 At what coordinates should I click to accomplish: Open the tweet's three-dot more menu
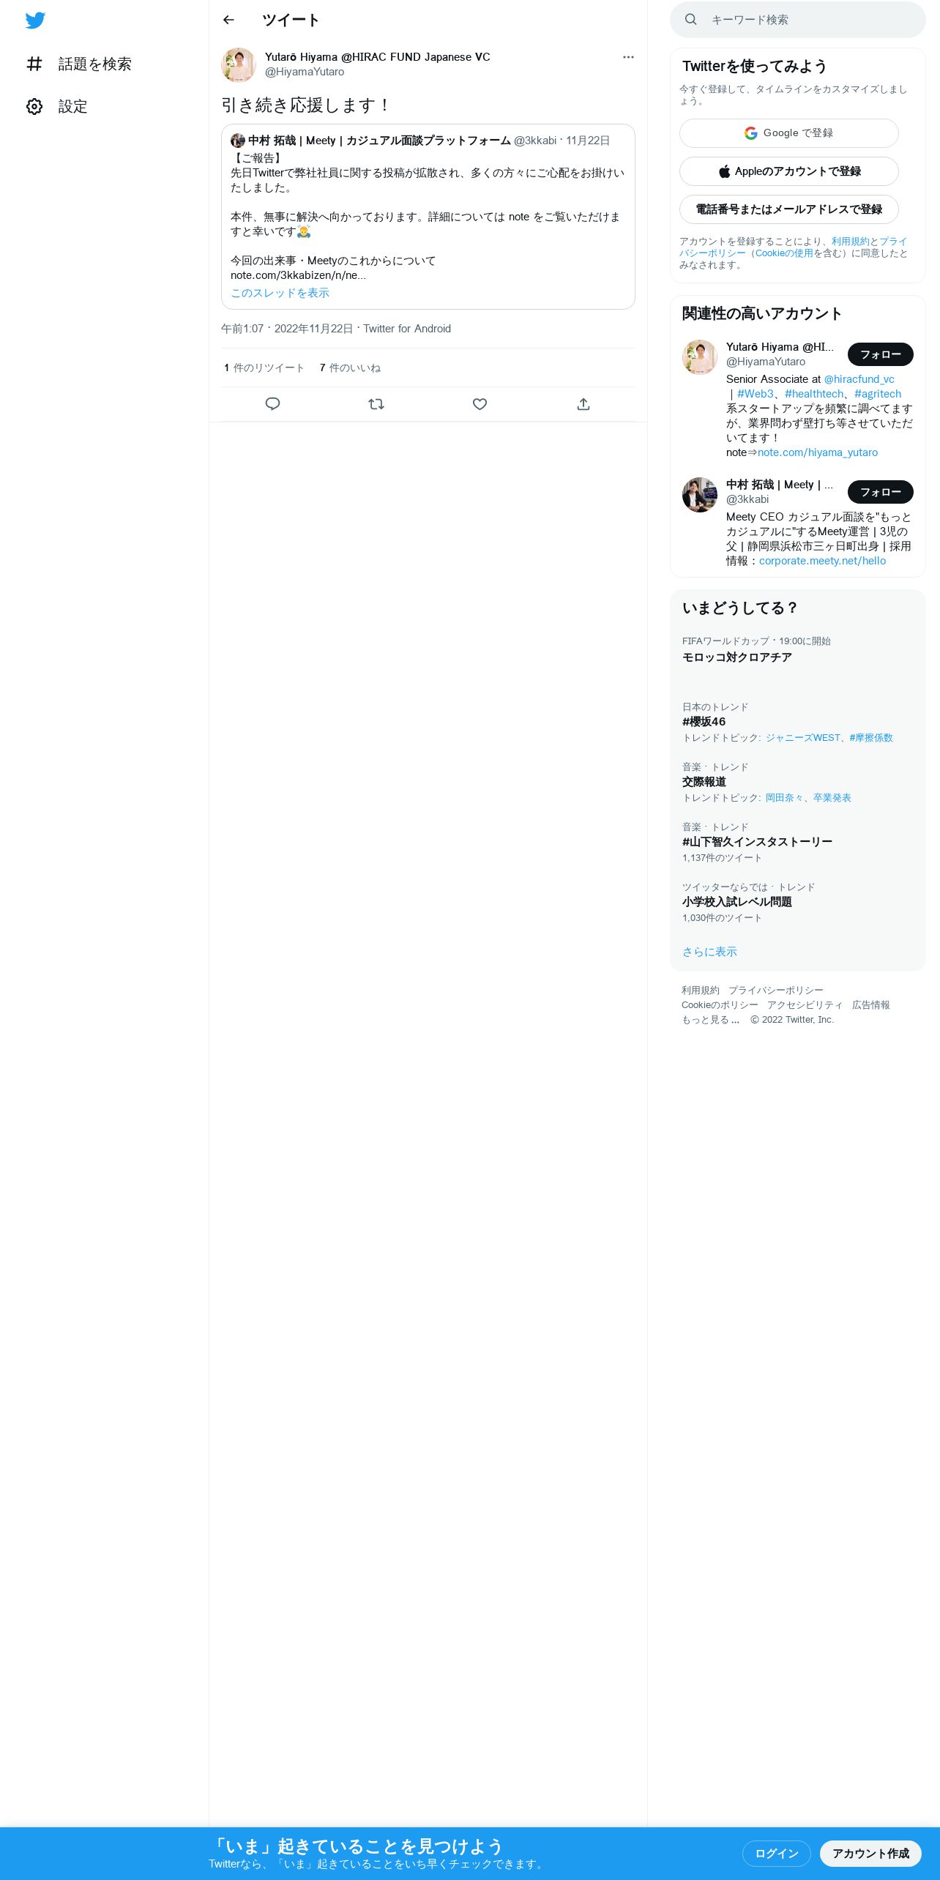click(x=628, y=57)
